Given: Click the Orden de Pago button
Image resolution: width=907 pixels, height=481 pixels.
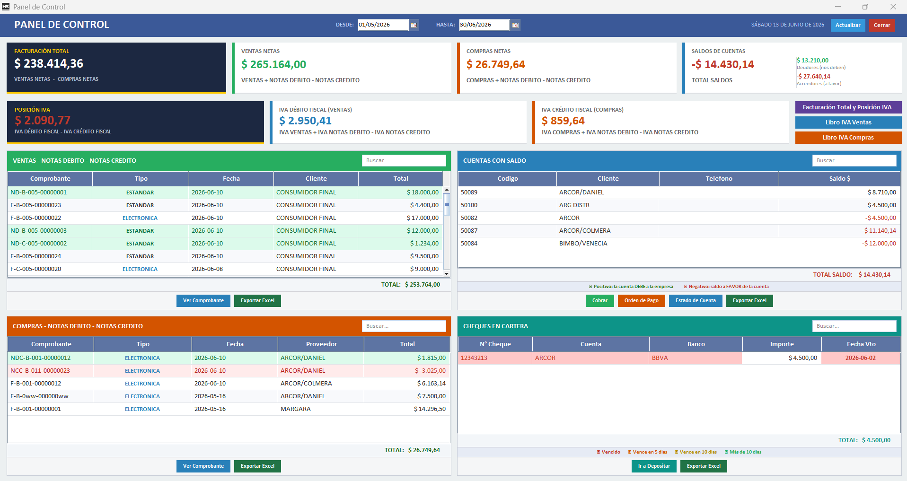Looking at the screenshot, I should pos(642,301).
